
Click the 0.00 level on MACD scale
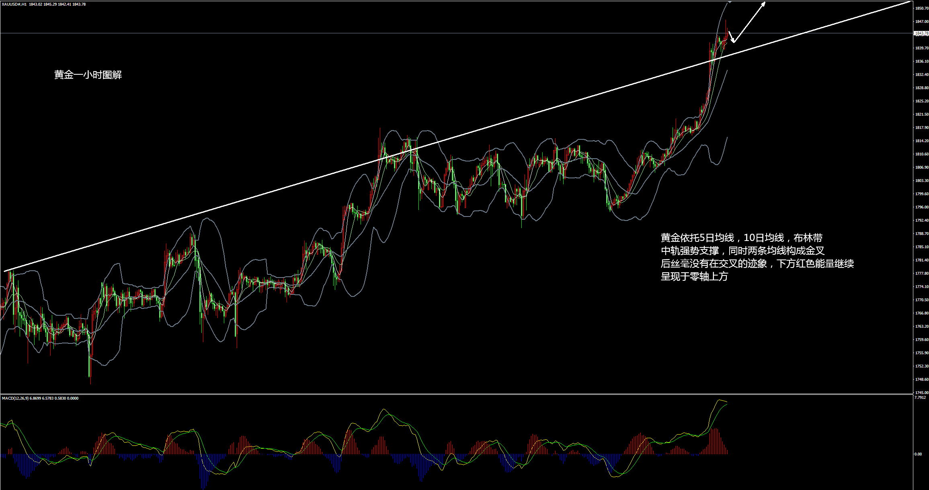918,454
